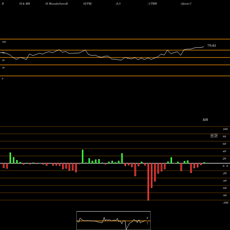
Task: Click the 79.05 RSI value label
Action: pos(212,46)
